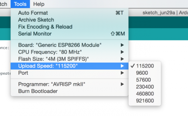Select Fix Encoding & Reload

point(70,27)
